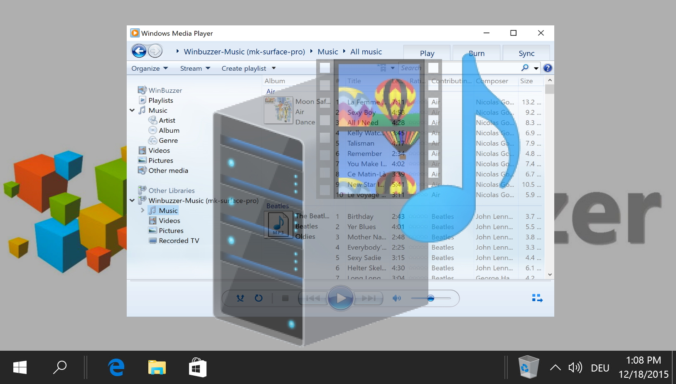Open File Explorer from the taskbar
Image resolution: width=676 pixels, height=384 pixels.
(157, 367)
